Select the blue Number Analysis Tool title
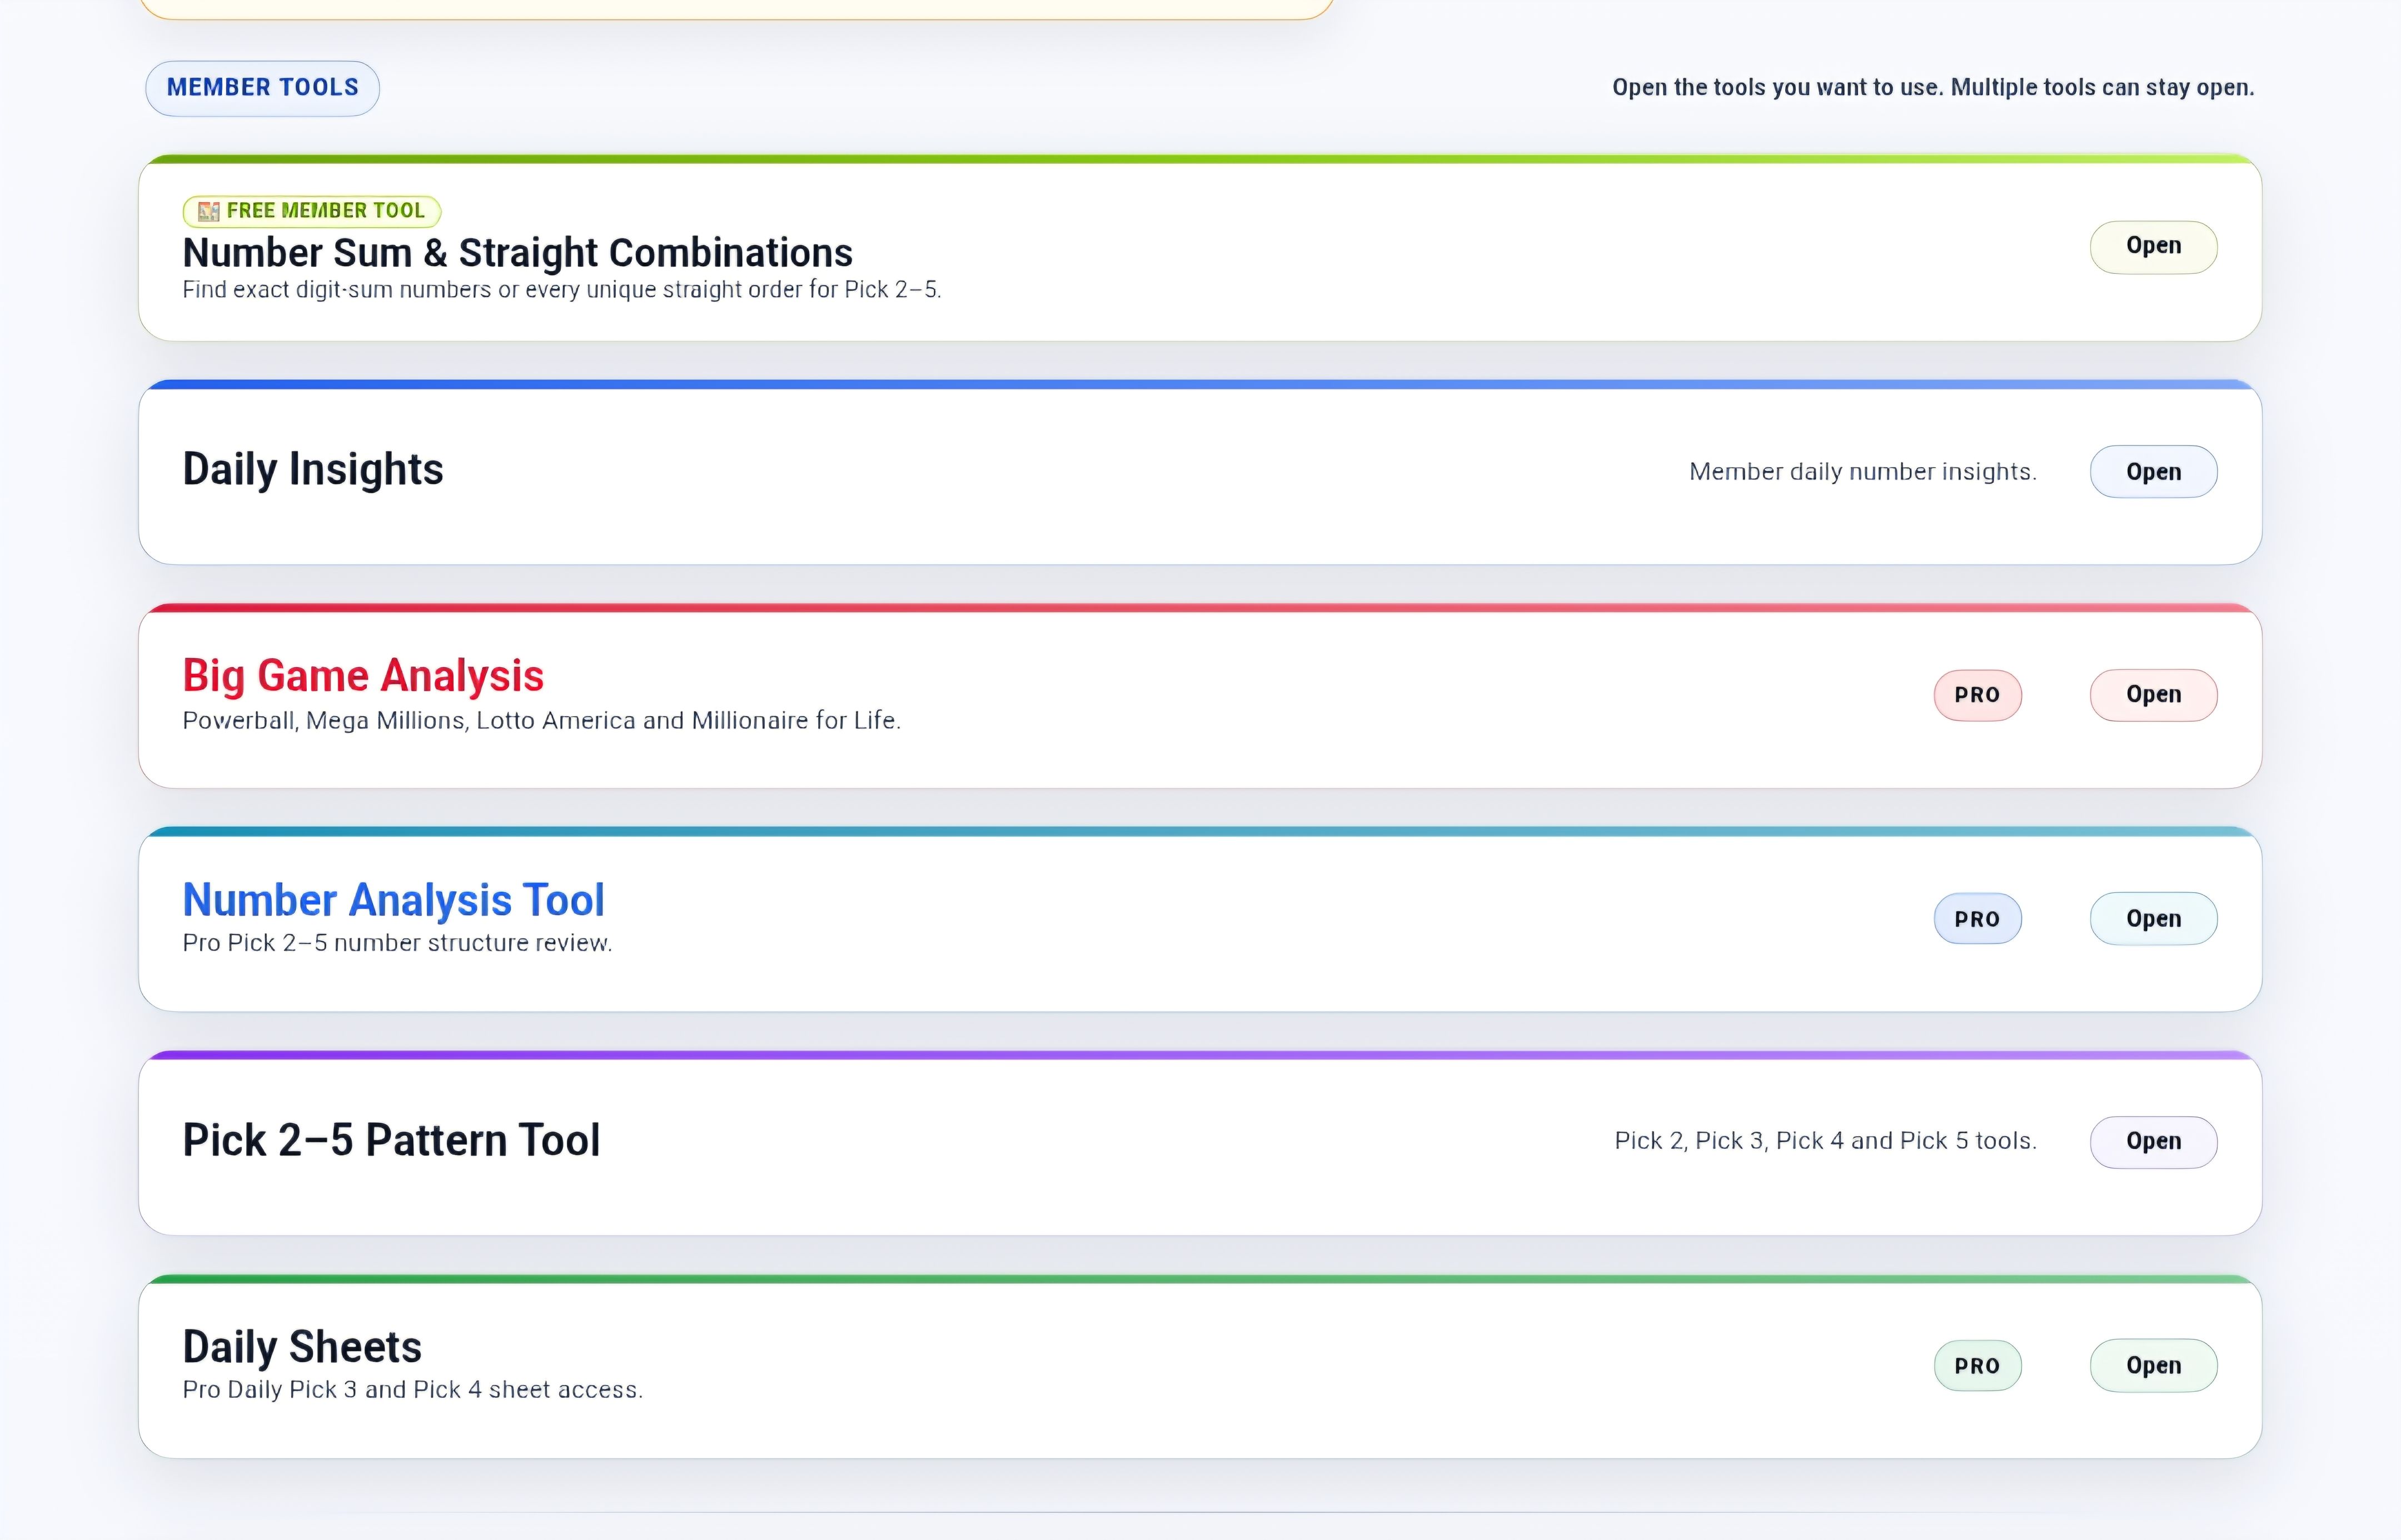This screenshot has height=1540, width=2401. [x=393, y=900]
